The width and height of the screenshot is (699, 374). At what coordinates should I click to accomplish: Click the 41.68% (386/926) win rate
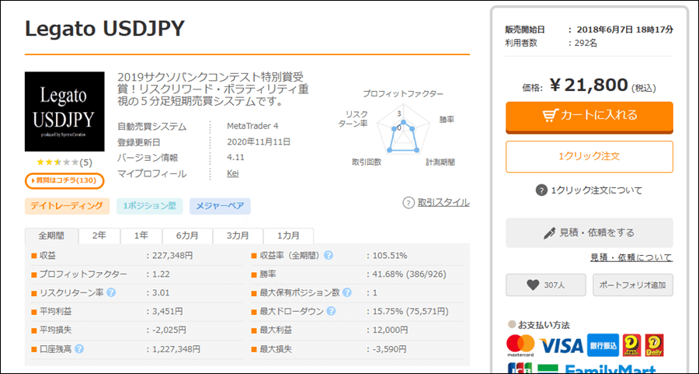point(409,274)
